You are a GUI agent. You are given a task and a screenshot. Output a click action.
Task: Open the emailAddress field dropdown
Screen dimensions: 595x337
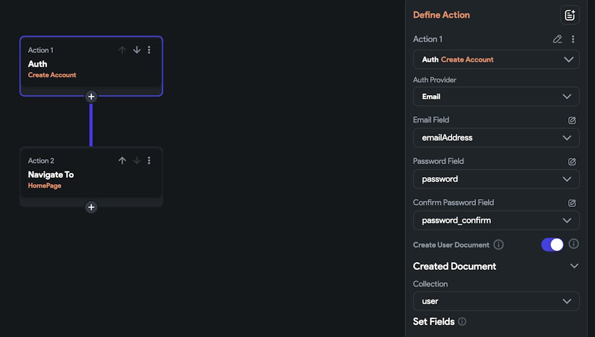496,137
